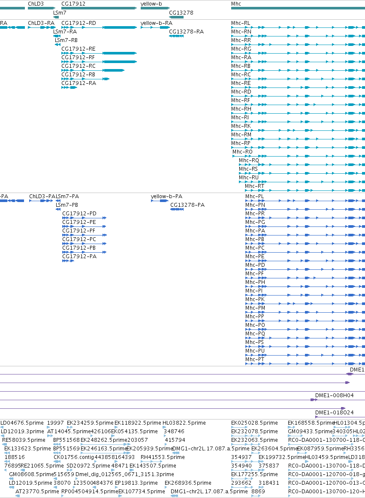This screenshot has height=498, width=365.
Task: Select EST EK263604.5prime
Action: point(275,449)
